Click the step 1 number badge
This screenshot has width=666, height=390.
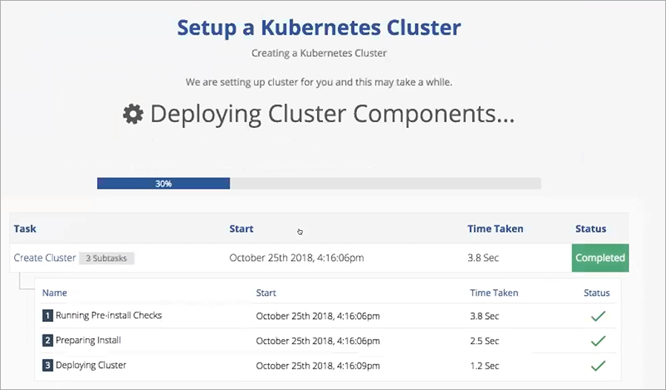47,316
